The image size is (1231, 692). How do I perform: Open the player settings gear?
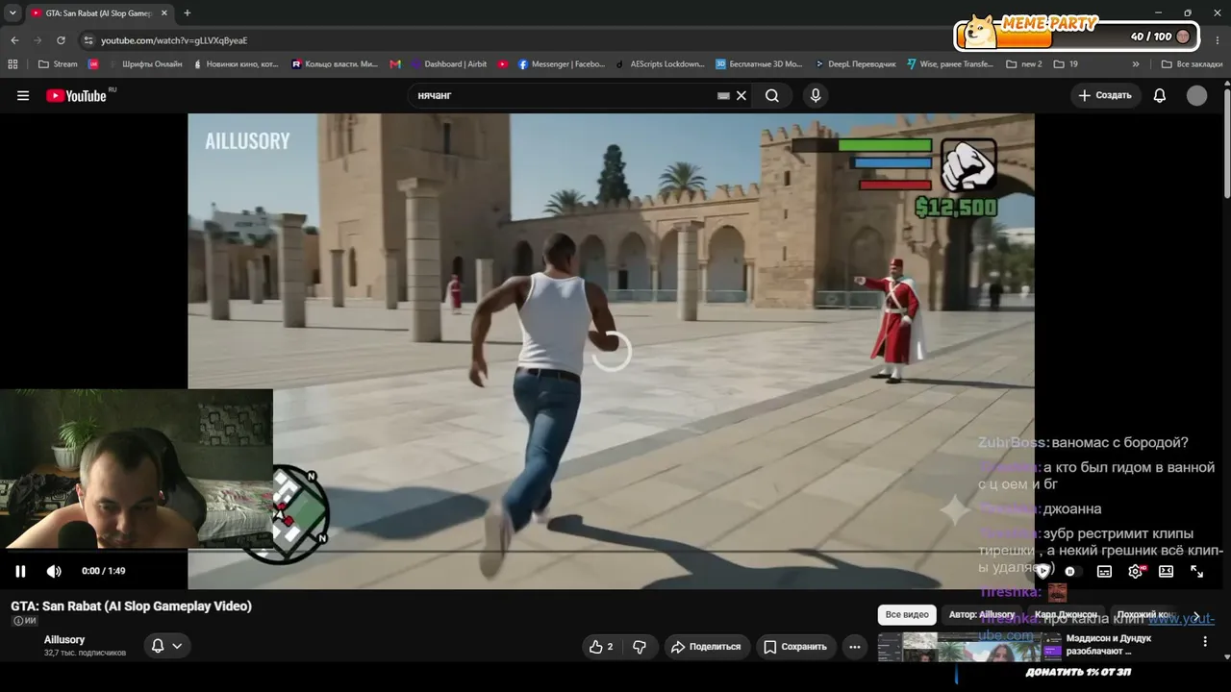tap(1136, 571)
